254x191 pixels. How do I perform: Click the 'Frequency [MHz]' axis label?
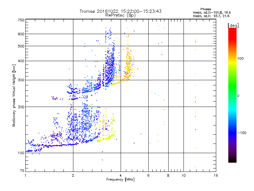(120, 180)
